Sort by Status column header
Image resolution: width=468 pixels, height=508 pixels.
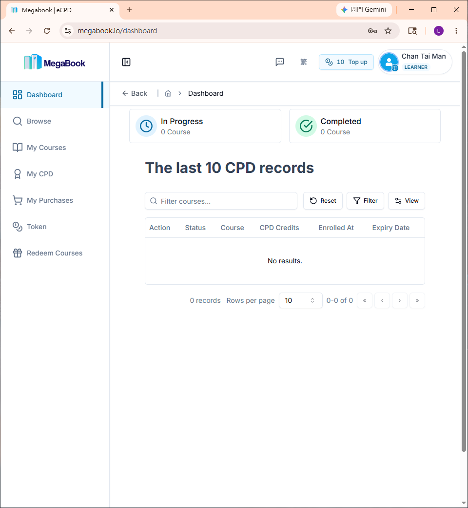(195, 228)
